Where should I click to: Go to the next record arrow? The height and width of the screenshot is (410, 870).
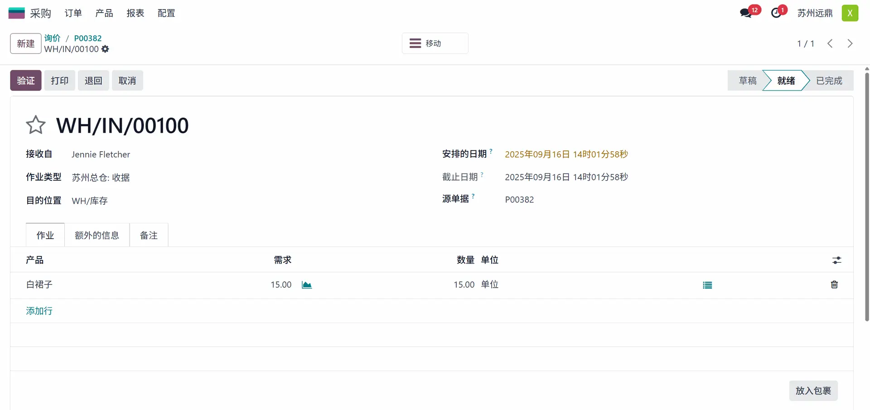point(850,43)
